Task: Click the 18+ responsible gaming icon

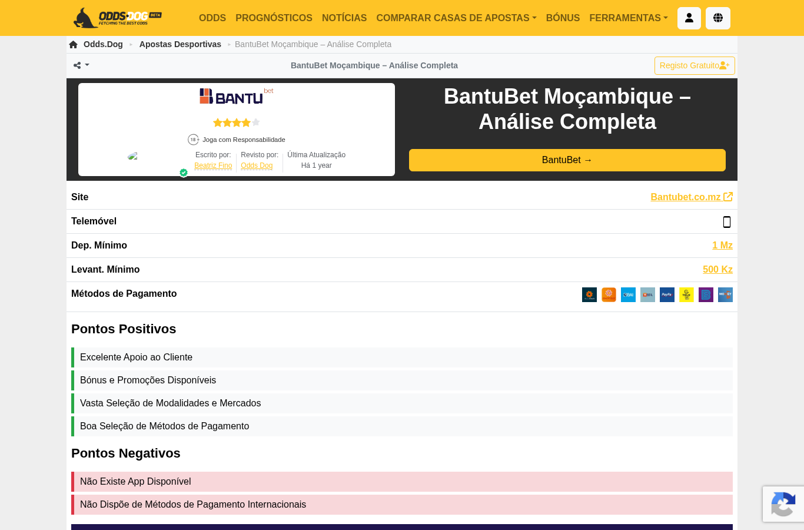Action: 193,140
